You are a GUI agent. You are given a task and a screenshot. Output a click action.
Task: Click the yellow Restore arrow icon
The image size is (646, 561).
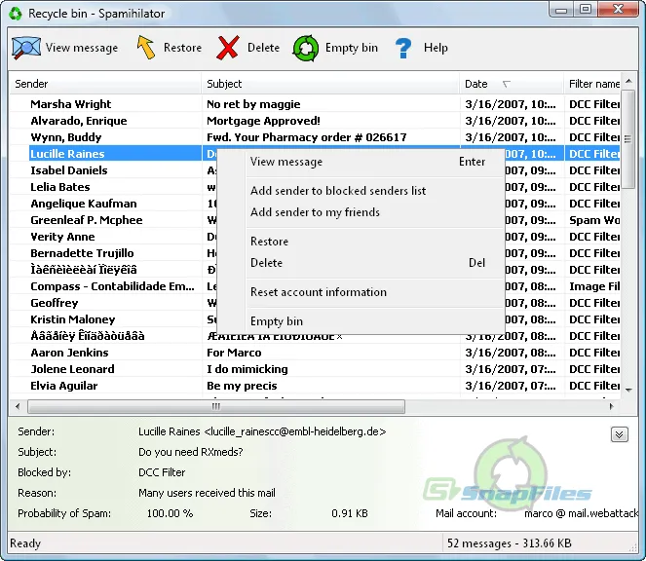tap(146, 48)
